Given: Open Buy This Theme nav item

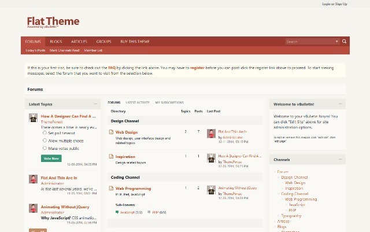Looking at the screenshot, I should pos(135,42).
